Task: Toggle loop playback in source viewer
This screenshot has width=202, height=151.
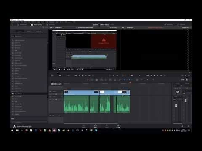Action: click(x=93, y=75)
